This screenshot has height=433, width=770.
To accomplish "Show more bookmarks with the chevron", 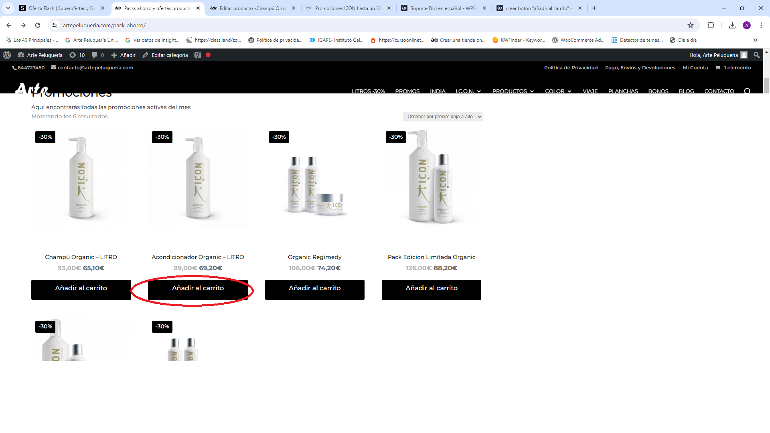I will (756, 40).
